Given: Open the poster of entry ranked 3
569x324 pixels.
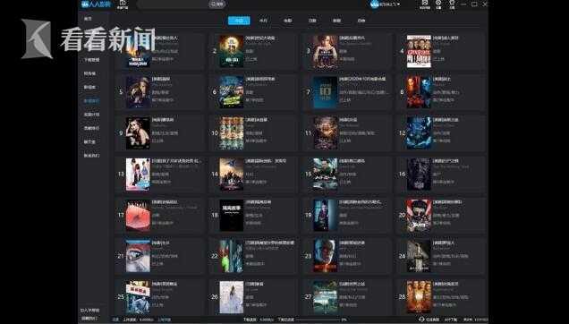Looking at the screenshot, I should tap(325, 51).
